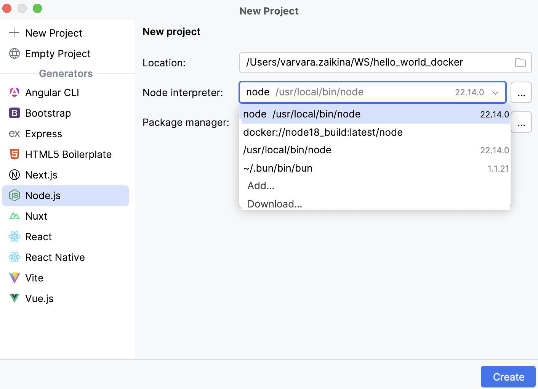Open the folder browser for Location

click(x=520, y=63)
